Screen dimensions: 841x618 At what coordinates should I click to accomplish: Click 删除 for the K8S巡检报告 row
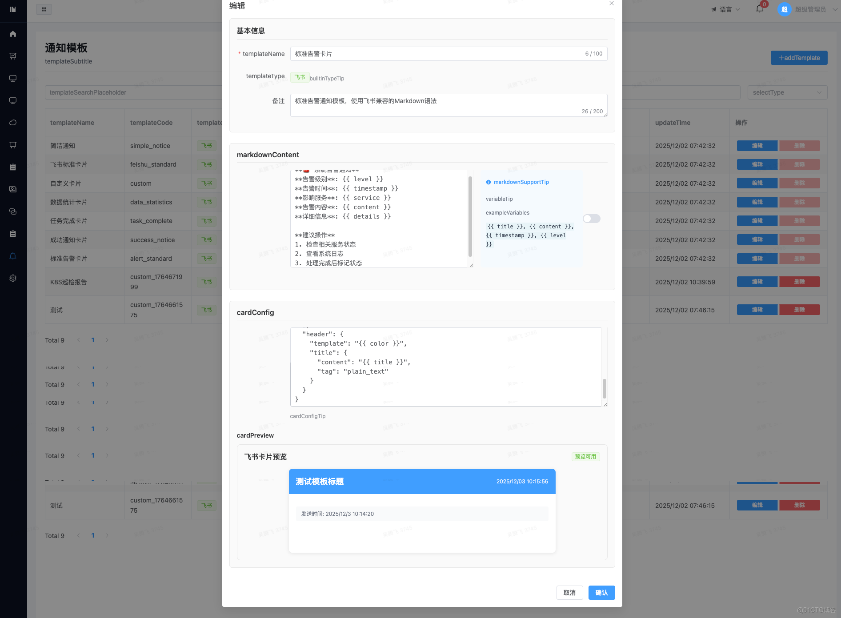[800, 282]
